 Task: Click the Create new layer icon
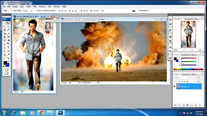pyautogui.click(x=196, y=105)
